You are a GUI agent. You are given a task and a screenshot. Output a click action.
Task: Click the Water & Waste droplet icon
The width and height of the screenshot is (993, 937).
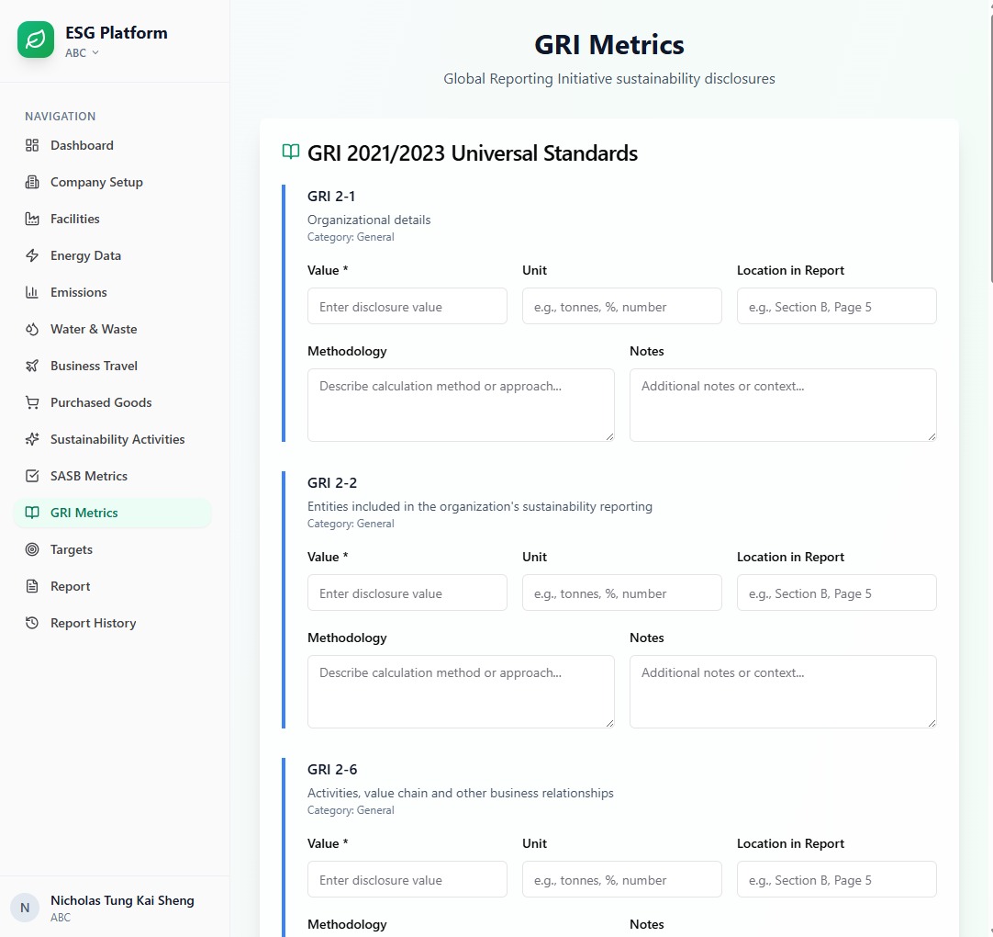click(x=32, y=329)
